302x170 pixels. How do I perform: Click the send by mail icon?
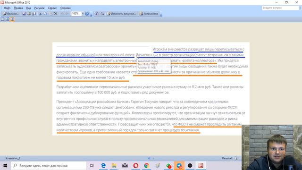(x=34, y=14)
